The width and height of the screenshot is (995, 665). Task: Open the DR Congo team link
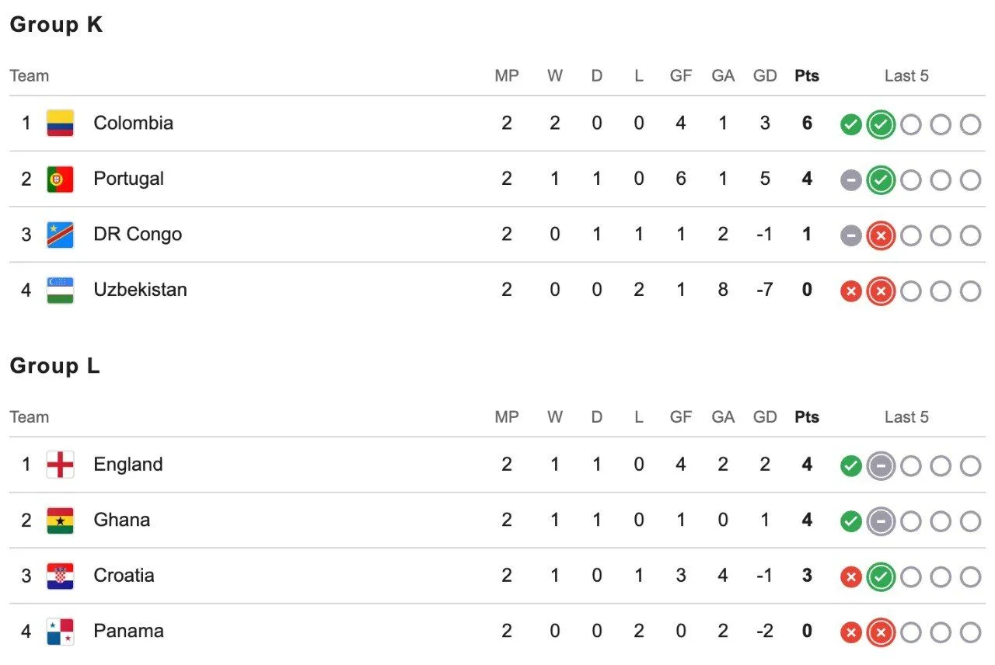[138, 234]
